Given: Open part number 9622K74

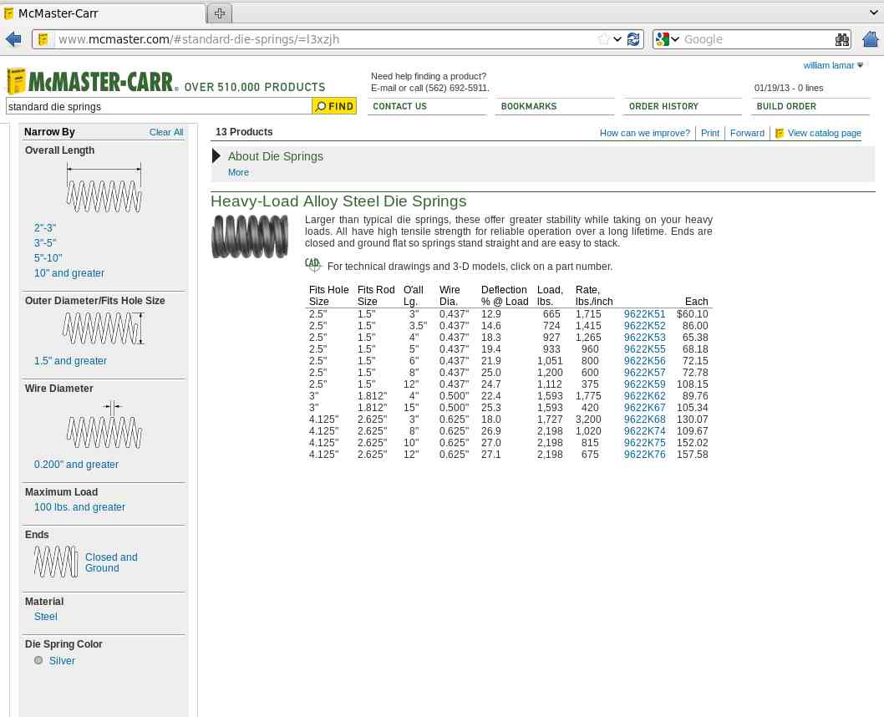Looking at the screenshot, I should 644,431.
